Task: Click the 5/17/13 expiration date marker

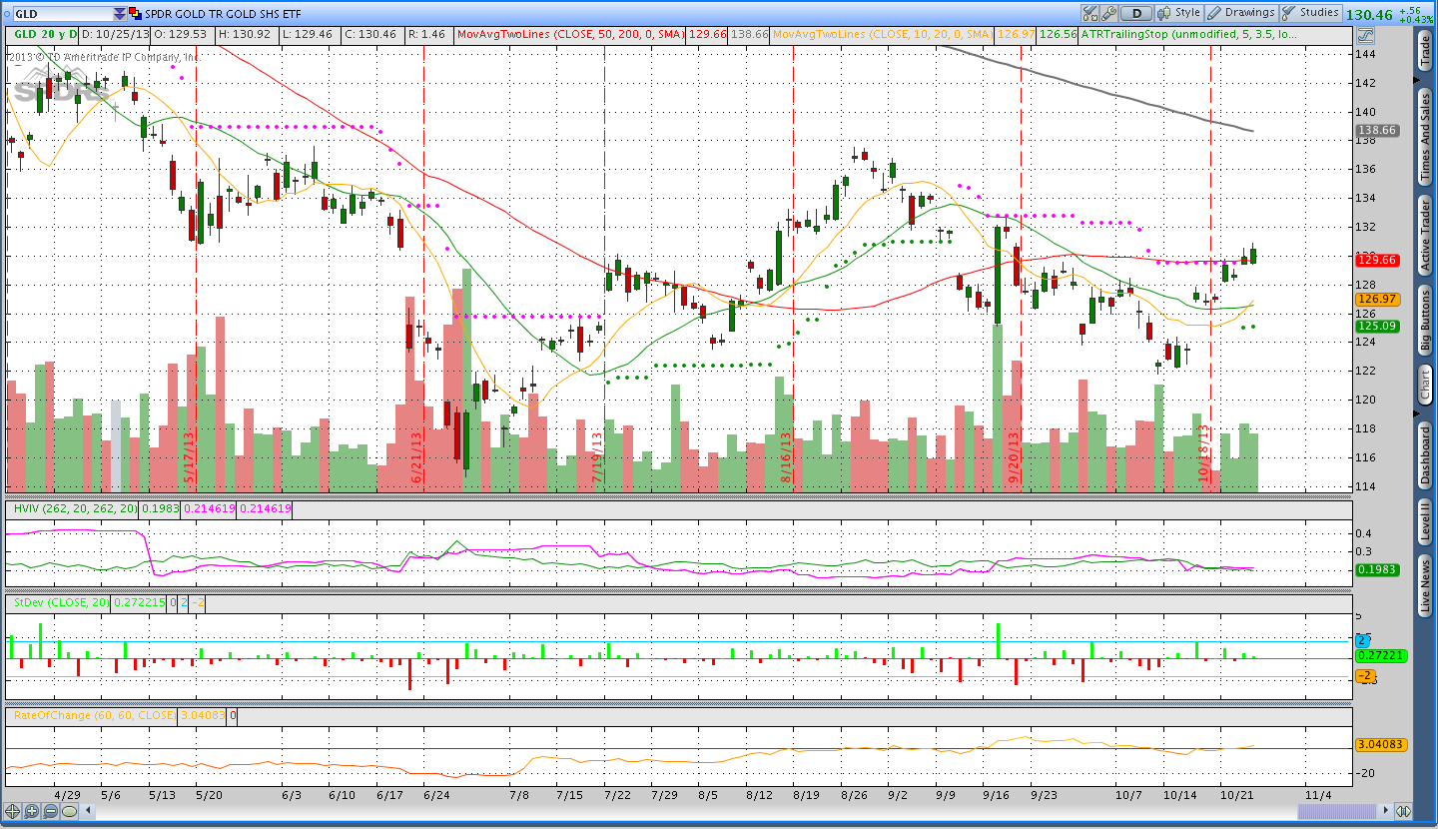Action: tap(189, 458)
